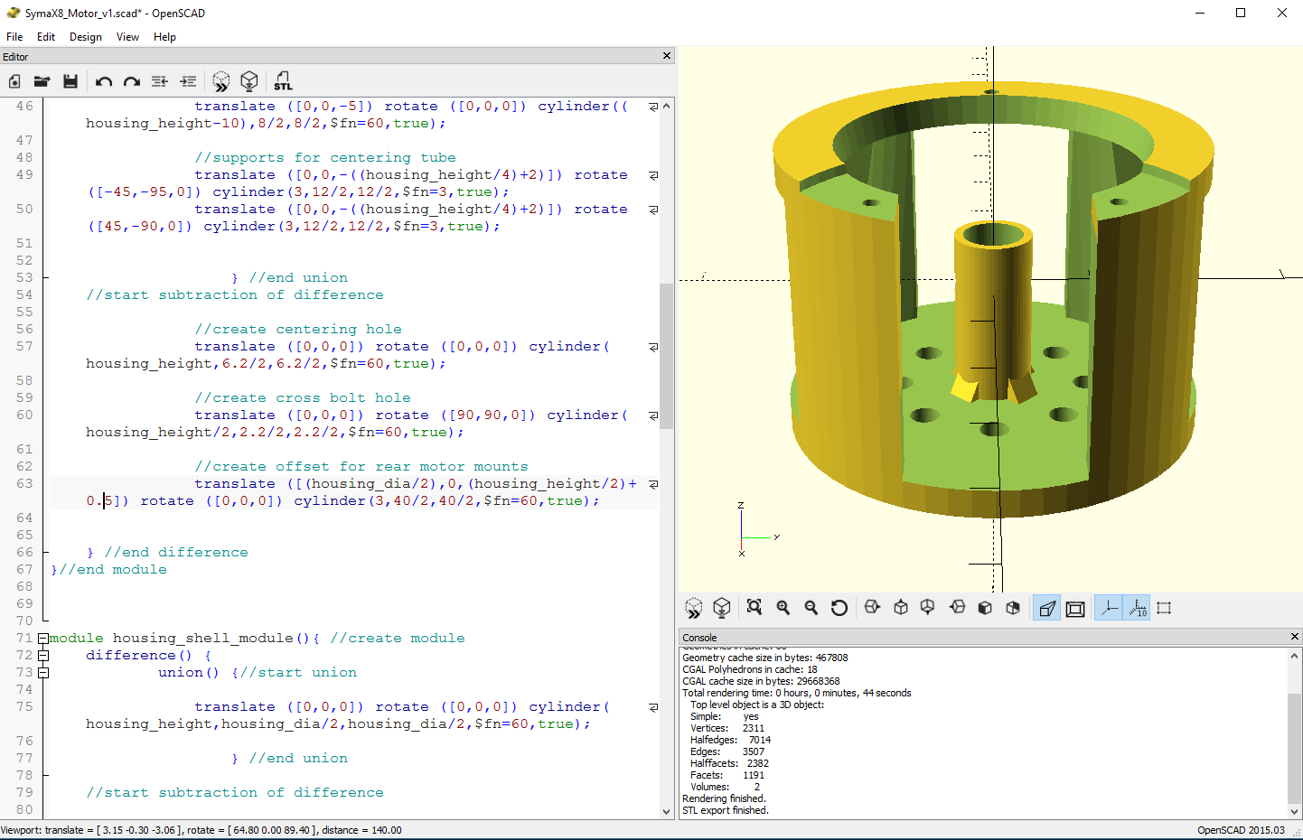Click the editor scrollbar up arrow
Screen dimensions: 1303x840
667,106
